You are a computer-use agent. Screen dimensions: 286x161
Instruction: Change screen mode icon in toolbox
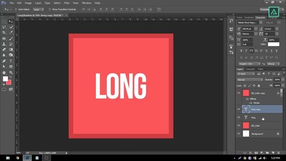[x=11, y=89]
